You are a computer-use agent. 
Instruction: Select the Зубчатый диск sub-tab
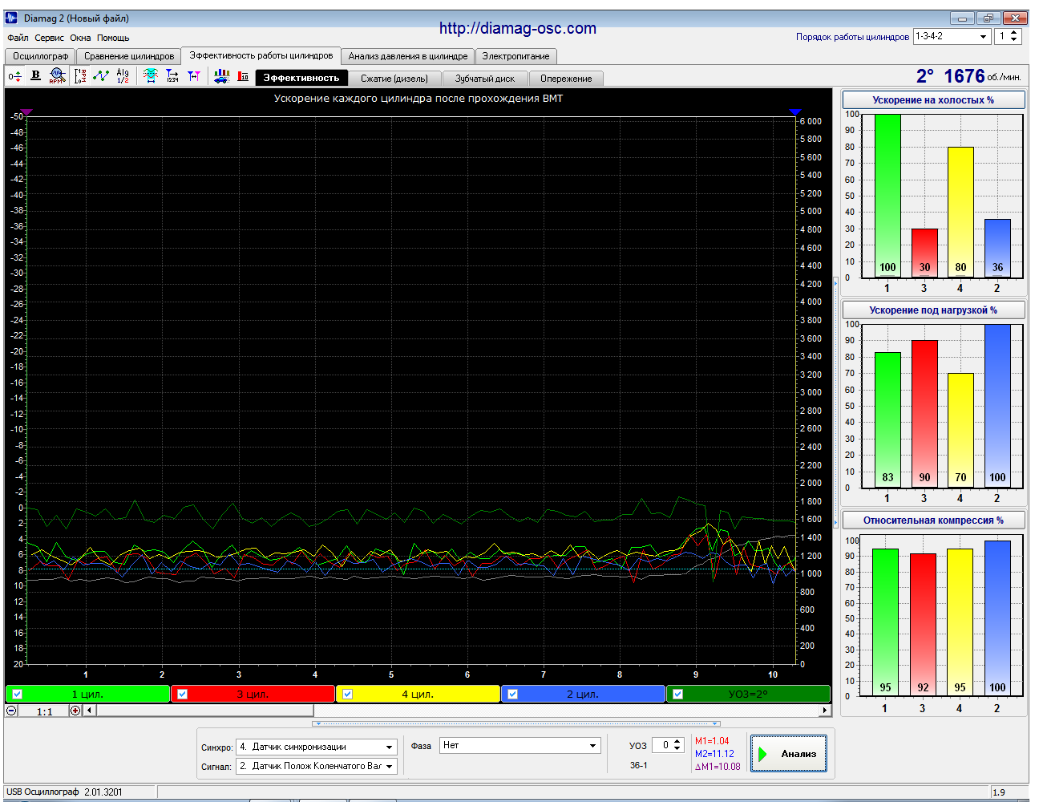[x=485, y=79]
